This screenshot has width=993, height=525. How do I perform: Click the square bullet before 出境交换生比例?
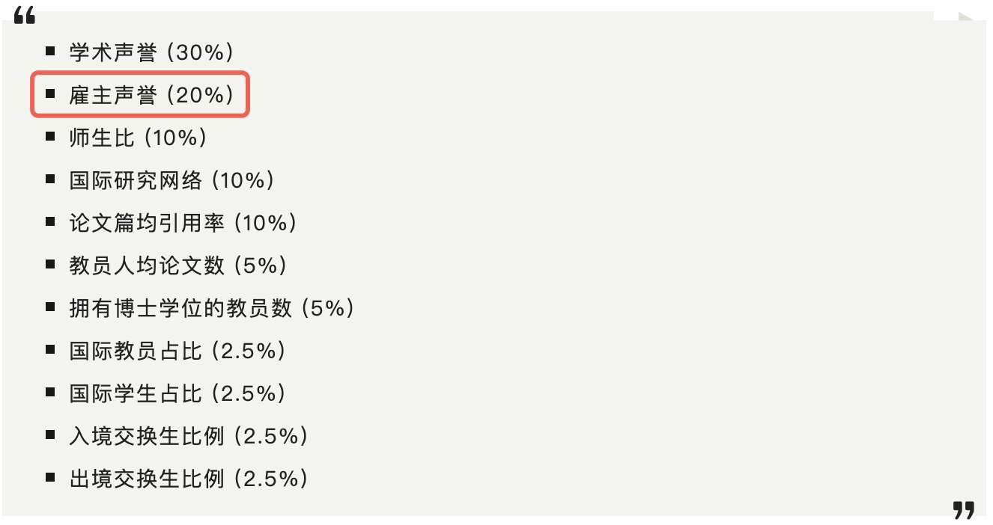click(x=50, y=478)
